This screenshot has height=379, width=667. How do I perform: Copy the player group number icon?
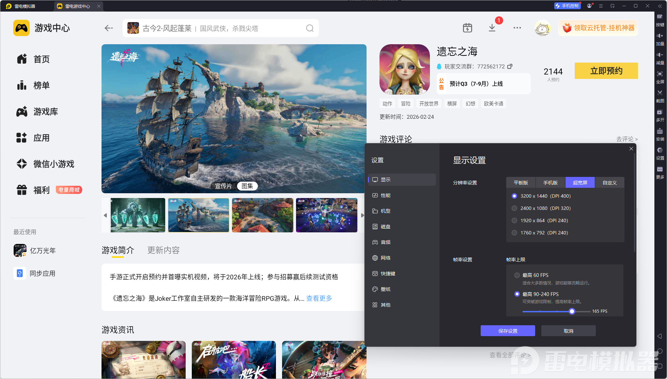tap(510, 66)
